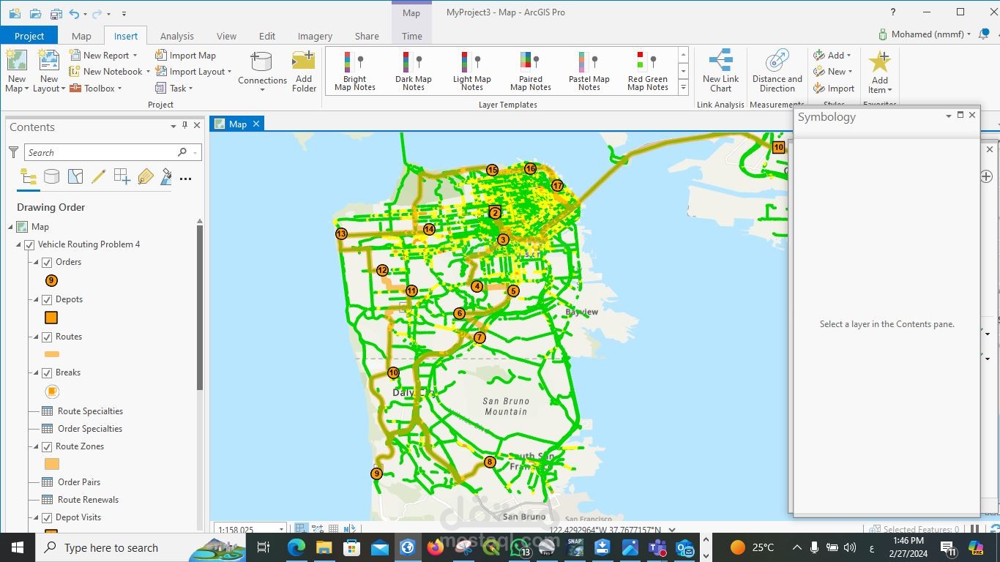Toggle Vehicle Routing Problem 4 layer visibility

coord(29,244)
